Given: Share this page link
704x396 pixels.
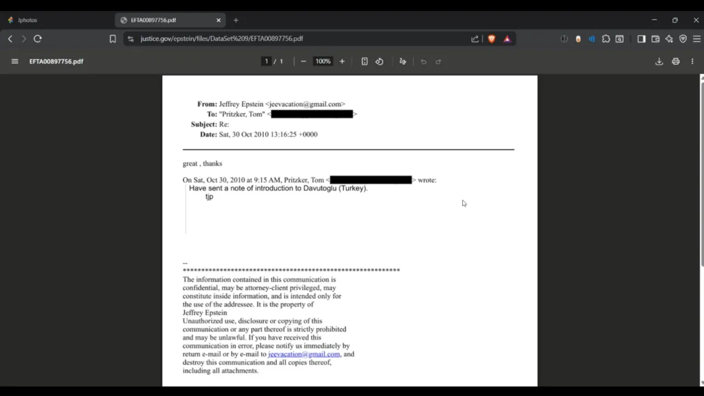Looking at the screenshot, I should pos(475,38).
